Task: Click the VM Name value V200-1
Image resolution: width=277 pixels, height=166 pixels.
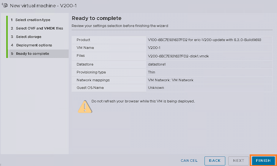Action: [x=154, y=48]
